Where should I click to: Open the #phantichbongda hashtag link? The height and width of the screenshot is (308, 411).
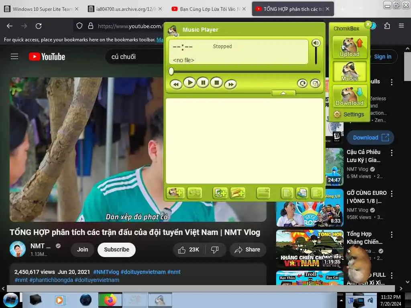(51, 280)
